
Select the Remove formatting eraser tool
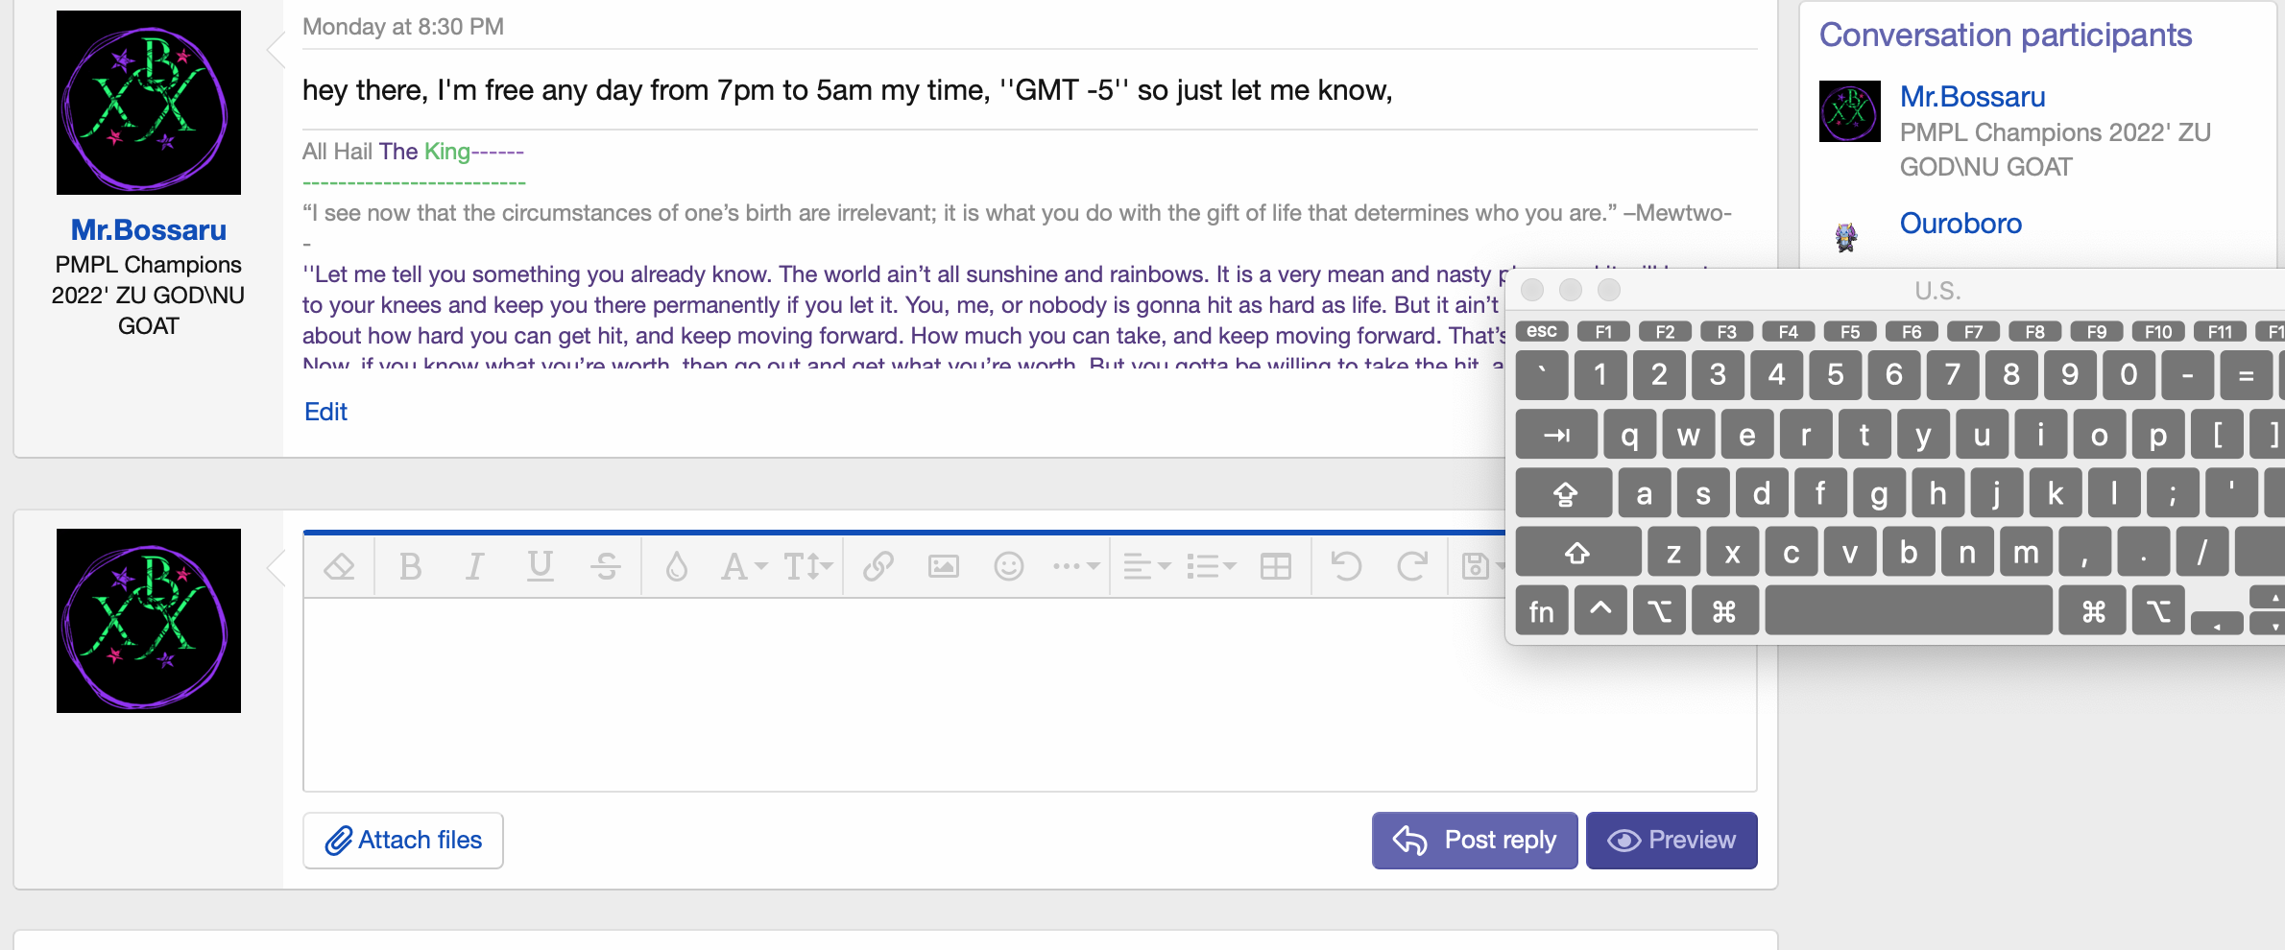[x=338, y=566]
